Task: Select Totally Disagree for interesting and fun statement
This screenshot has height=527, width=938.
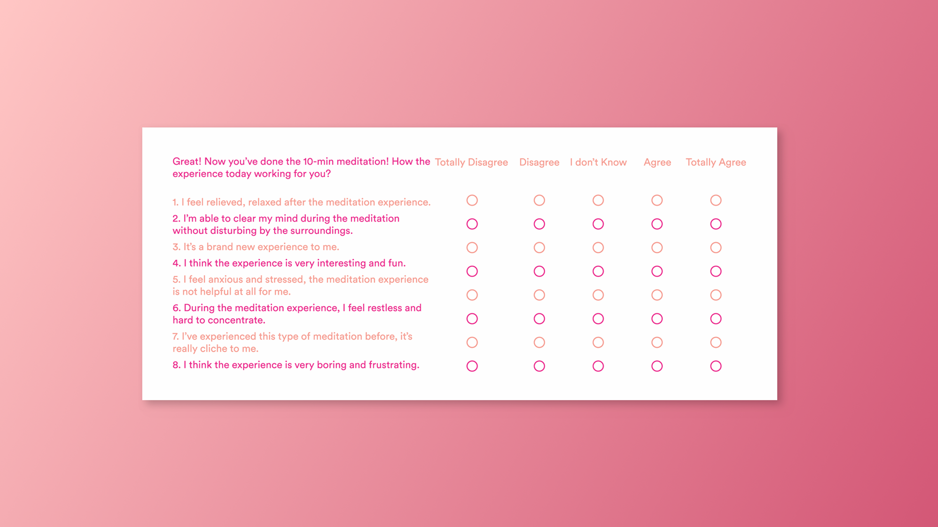Action: [472, 271]
